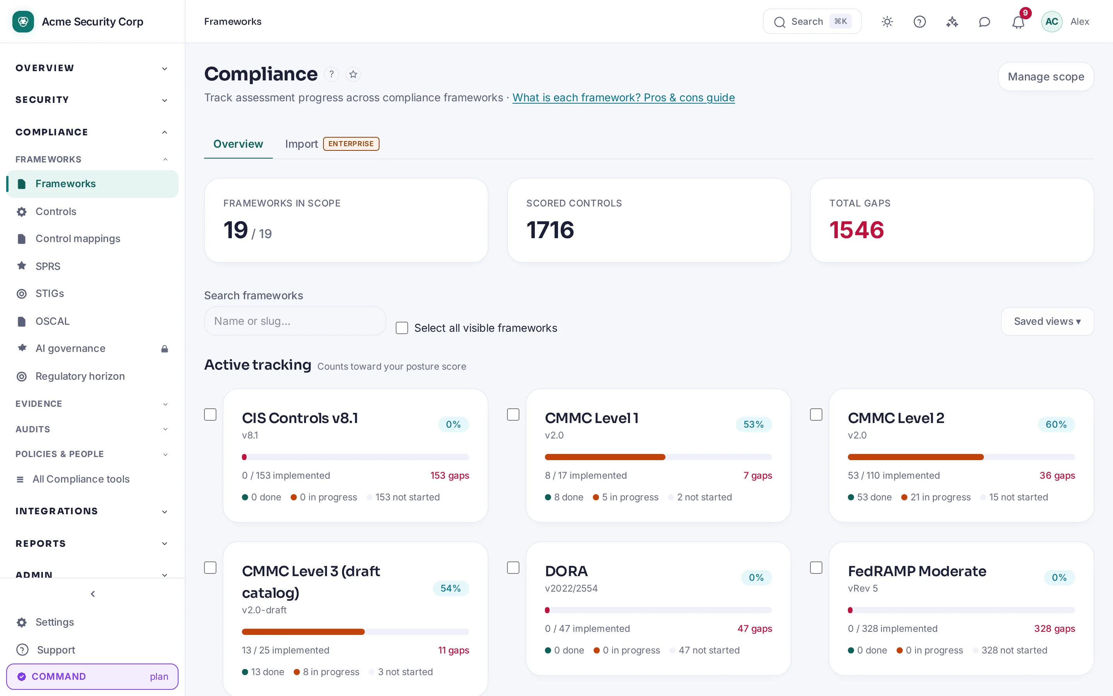Open Controls gear item in sidebar
1113x696 pixels.
(x=92, y=211)
